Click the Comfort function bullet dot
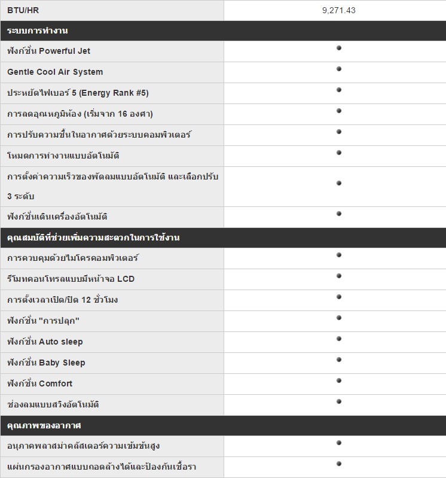Image resolution: width=446 pixels, height=478 pixels. (x=339, y=380)
